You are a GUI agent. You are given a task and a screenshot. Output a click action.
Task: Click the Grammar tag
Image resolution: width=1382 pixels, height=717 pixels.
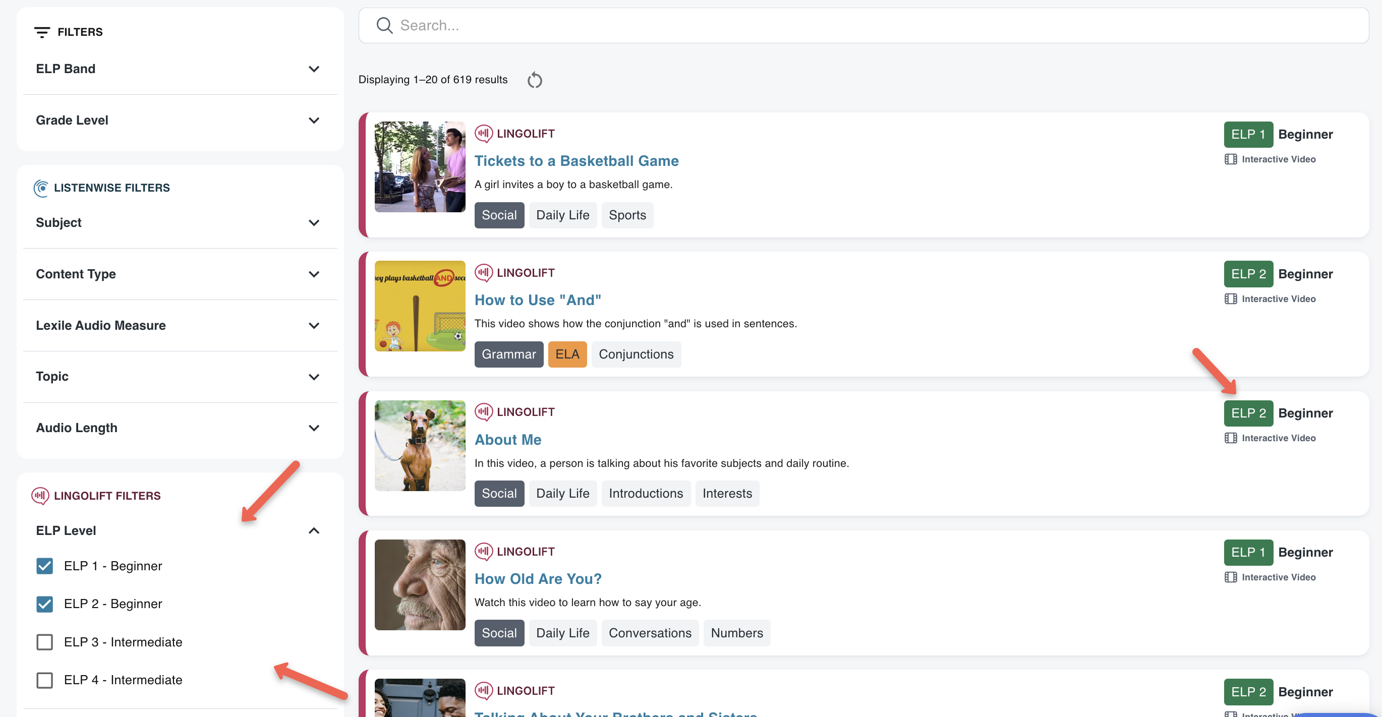(508, 354)
